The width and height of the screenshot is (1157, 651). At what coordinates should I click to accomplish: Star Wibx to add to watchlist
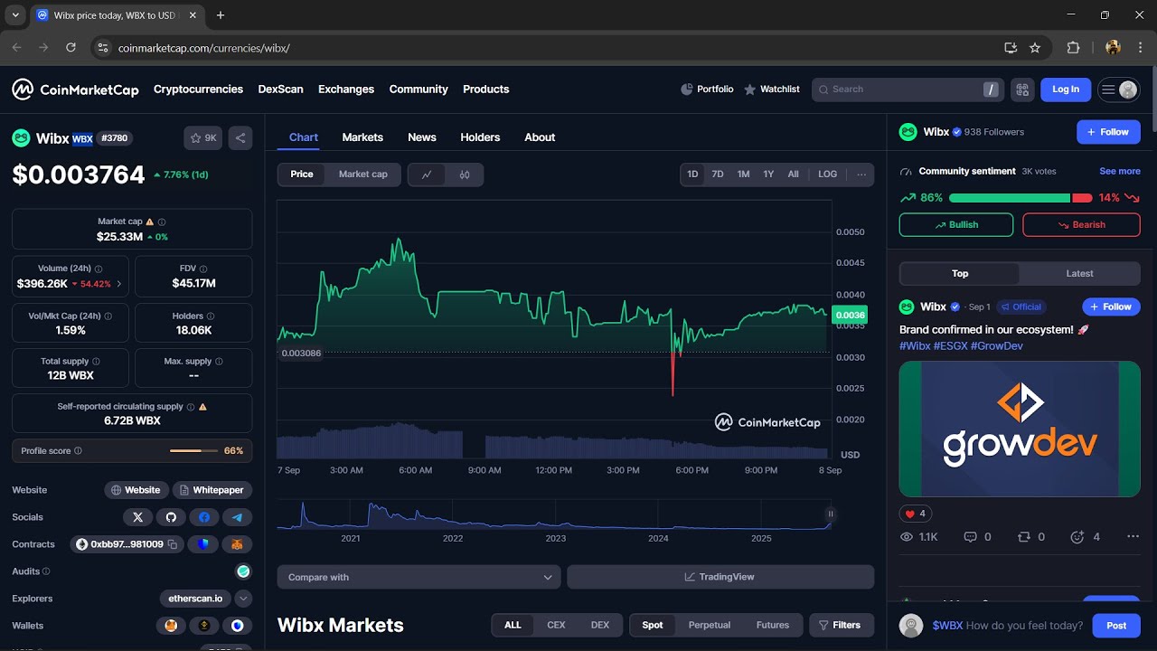203,138
